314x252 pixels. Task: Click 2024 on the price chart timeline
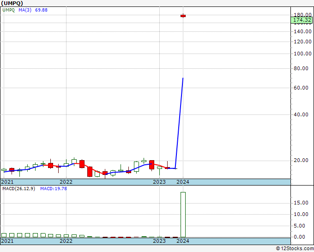183,182
